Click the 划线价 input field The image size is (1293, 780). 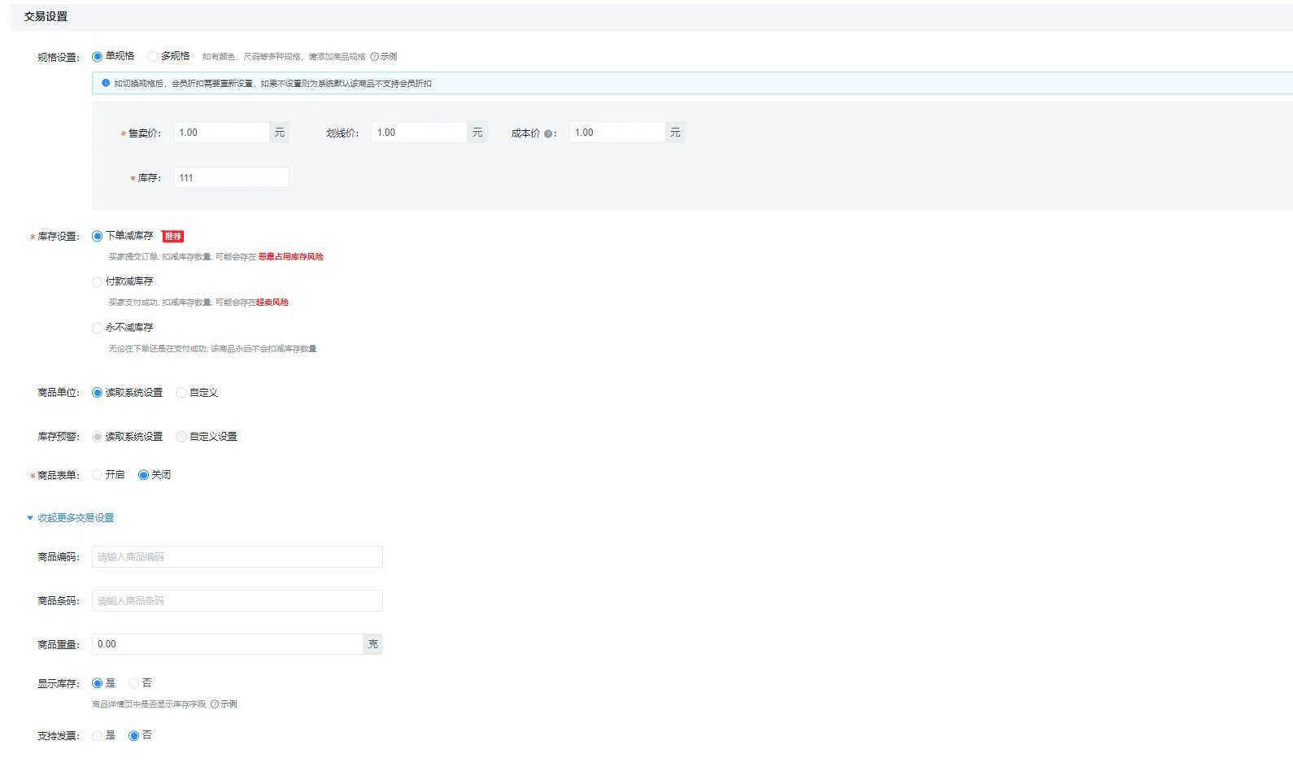pyautogui.click(x=419, y=133)
